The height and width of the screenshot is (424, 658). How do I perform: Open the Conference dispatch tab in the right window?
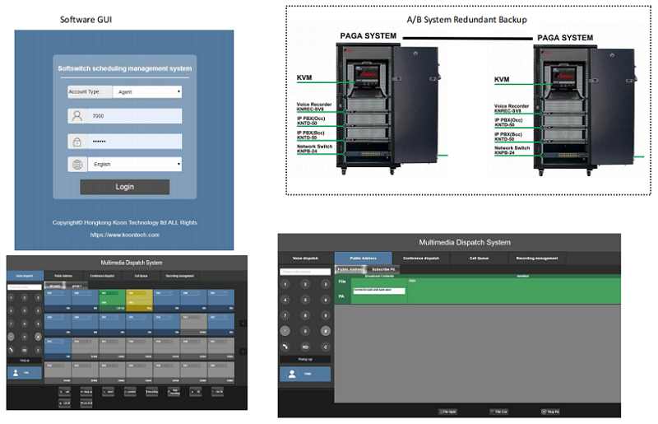(421, 259)
